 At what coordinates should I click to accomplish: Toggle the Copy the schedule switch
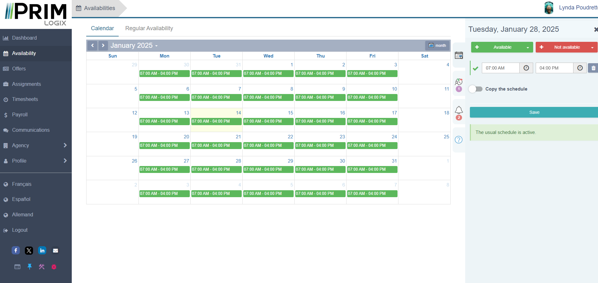point(476,89)
